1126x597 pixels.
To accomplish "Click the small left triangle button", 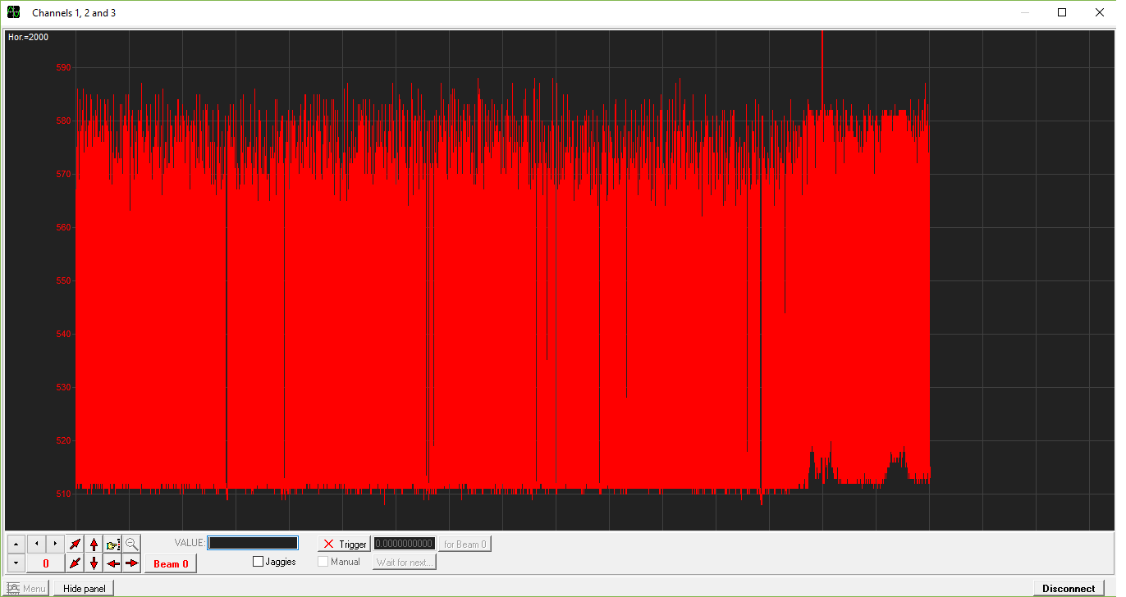I will pyautogui.click(x=36, y=544).
